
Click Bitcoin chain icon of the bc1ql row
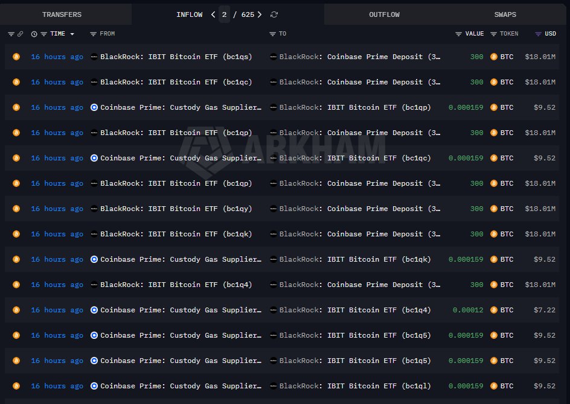tap(16, 386)
